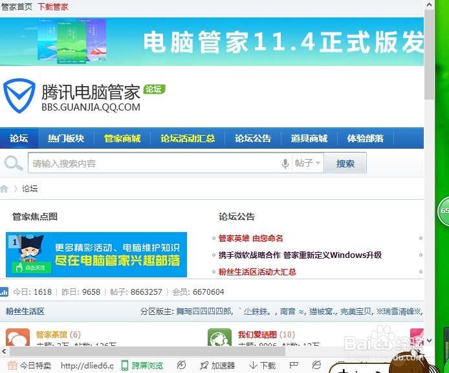
Task: Click moderator name 猫被窝.
Action: click(322, 311)
